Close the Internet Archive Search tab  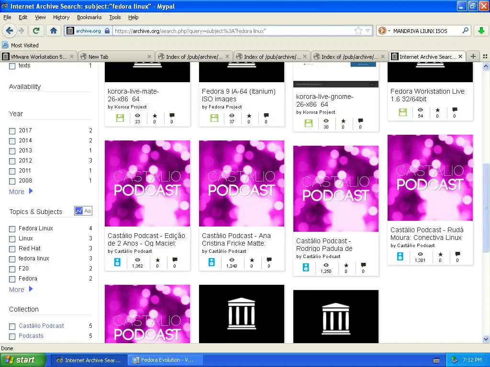tap(460, 56)
